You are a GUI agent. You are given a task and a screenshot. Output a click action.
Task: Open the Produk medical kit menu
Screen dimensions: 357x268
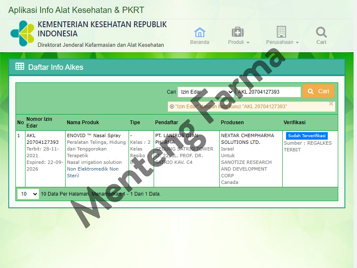tap(238, 32)
